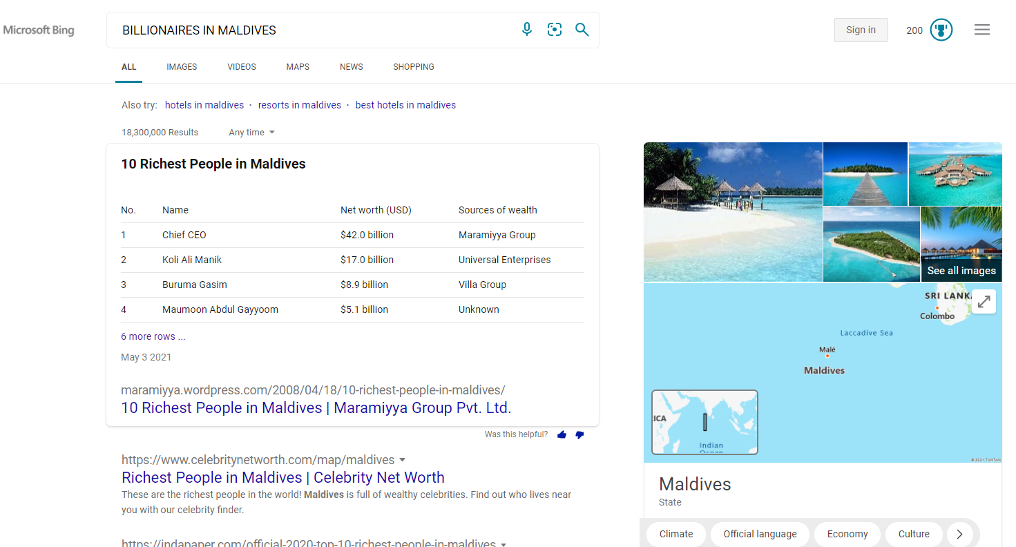Click the $17.0 billion net worth cell
The height and width of the screenshot is (547, 1016).
click(x=367, y=260)
